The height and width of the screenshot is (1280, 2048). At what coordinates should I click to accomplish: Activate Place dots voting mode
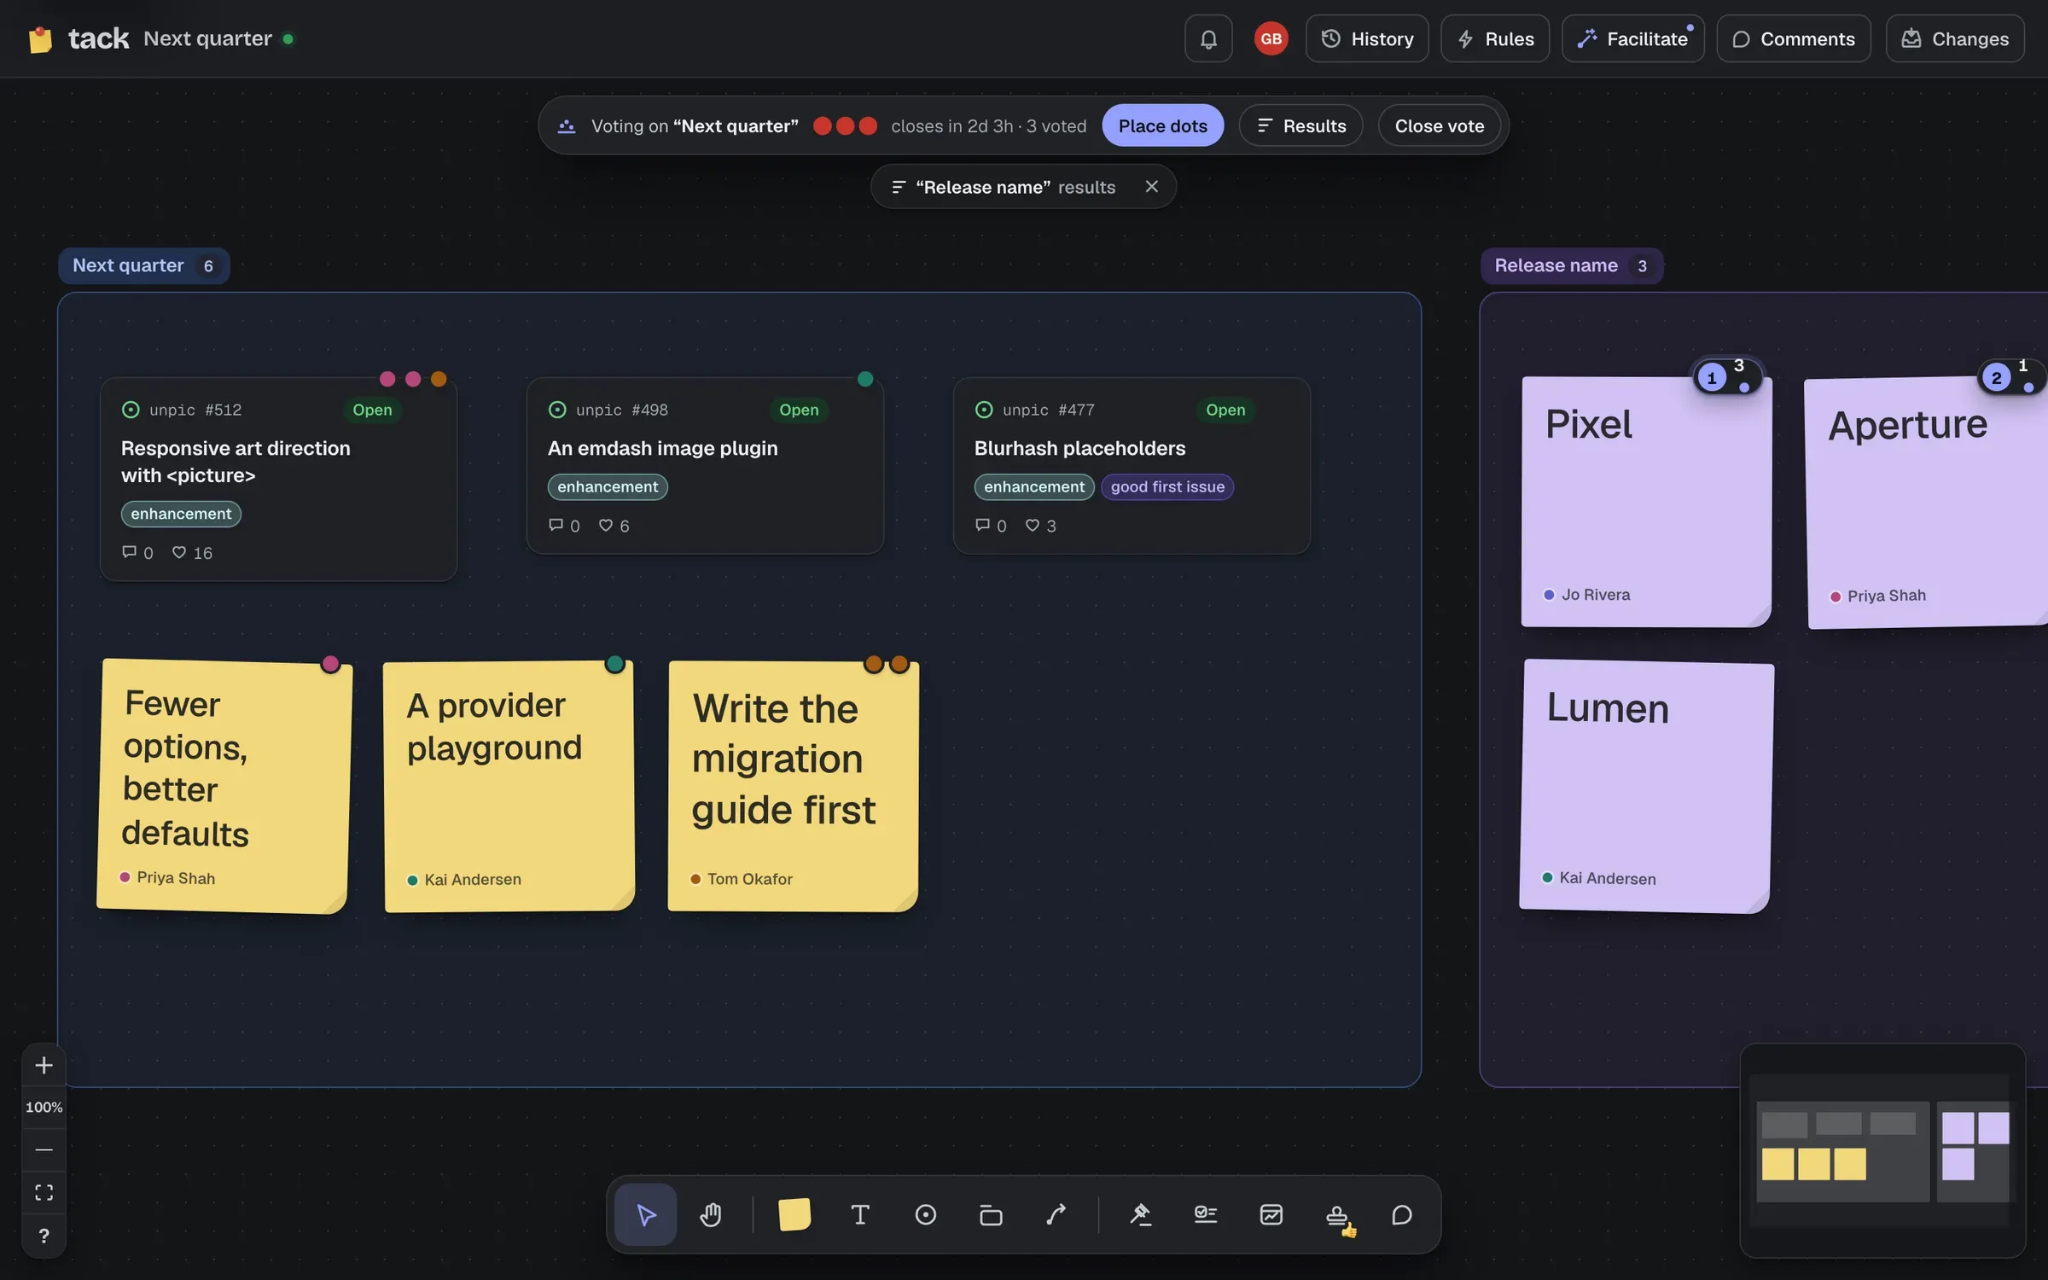(1162, 125)
